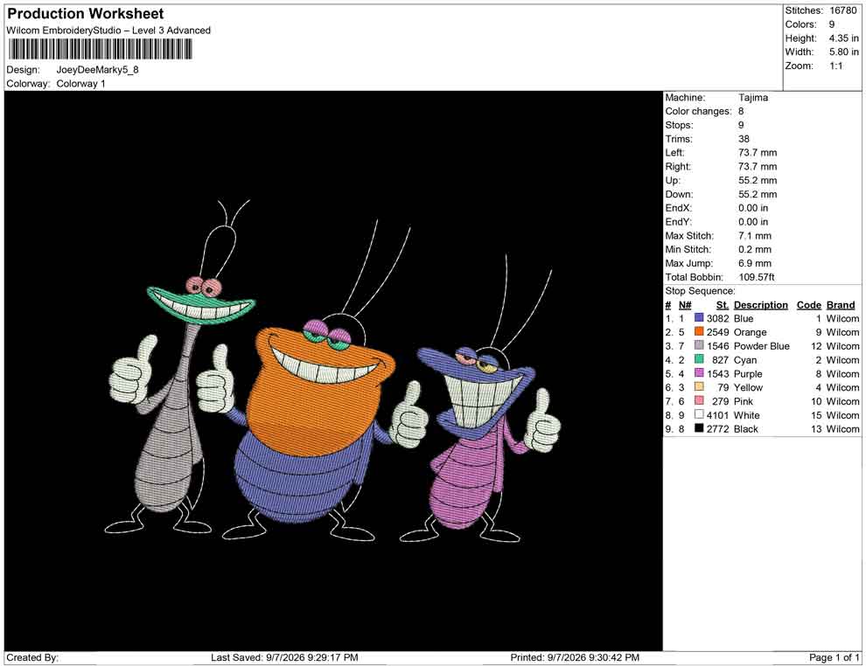This screenshot has width=866, height=666.
Task: Click the Height value 4.35 in
Action: coord(843,38)
